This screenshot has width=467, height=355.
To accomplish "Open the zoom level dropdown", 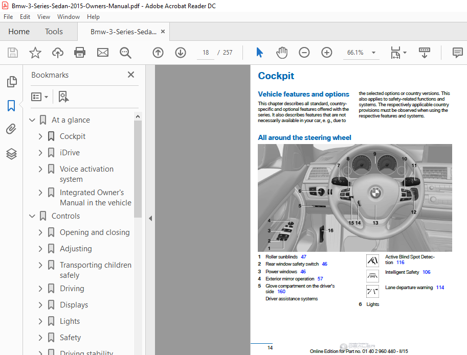I will [373, 53].
